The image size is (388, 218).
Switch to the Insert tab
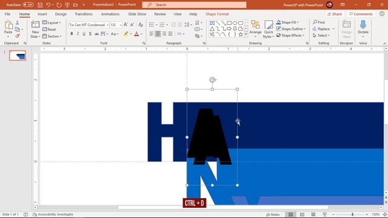pos(42,14)
